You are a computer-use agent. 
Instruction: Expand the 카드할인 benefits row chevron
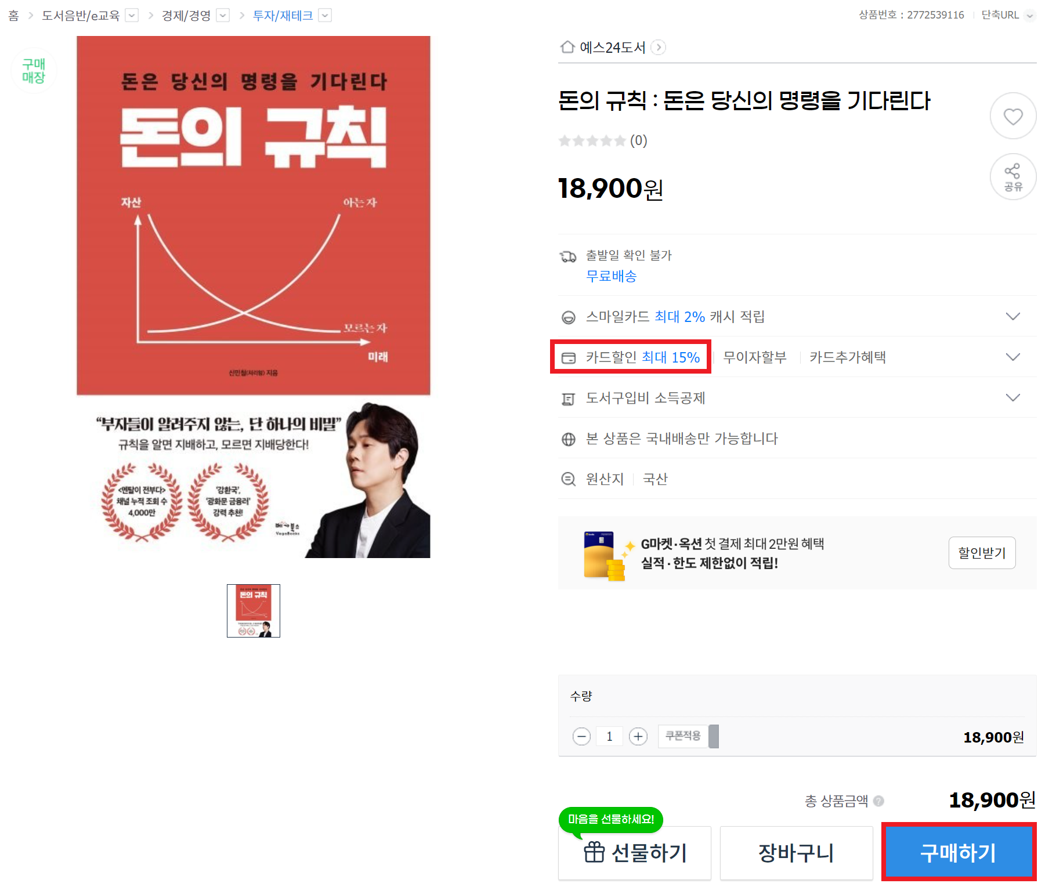[x=1012, y=357]
